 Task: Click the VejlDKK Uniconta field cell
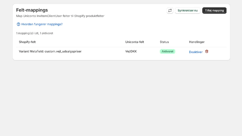(131, 51)
